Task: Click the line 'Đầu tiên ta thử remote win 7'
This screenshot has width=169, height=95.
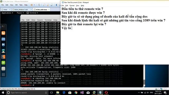Action: (82, 9)
